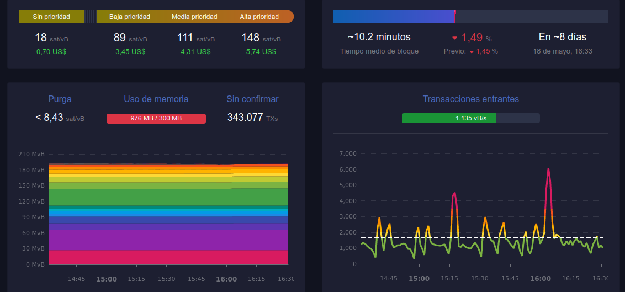Click the red down arrow beside 1,49 %
This screenshot has width=625, height=292.
point(455,38)
